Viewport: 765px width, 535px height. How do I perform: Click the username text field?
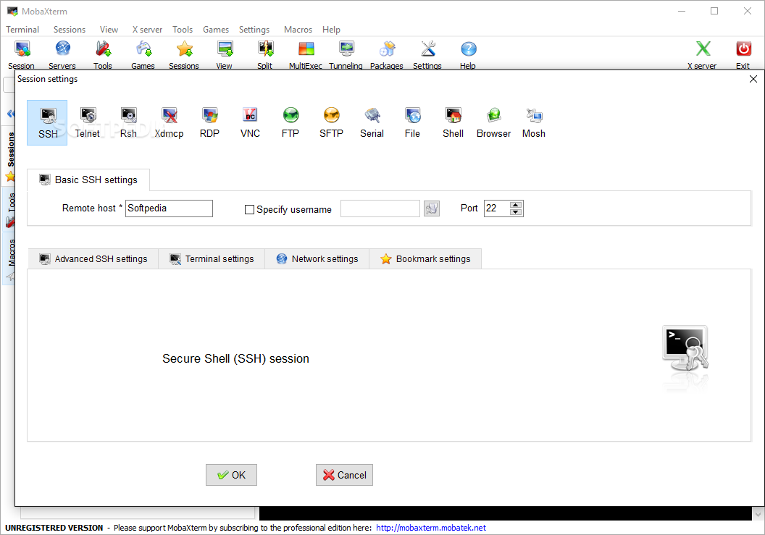click(380, 208)
